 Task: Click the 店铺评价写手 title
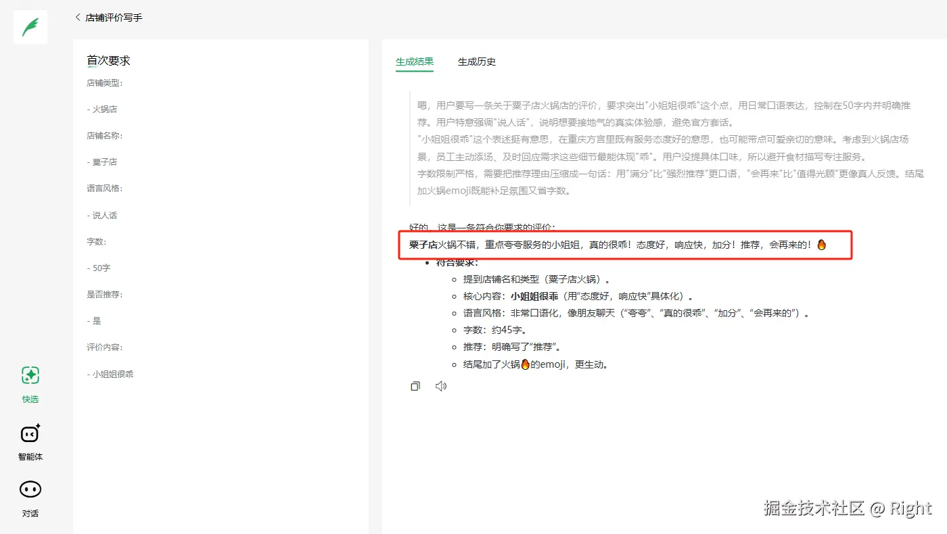[114, 18]
